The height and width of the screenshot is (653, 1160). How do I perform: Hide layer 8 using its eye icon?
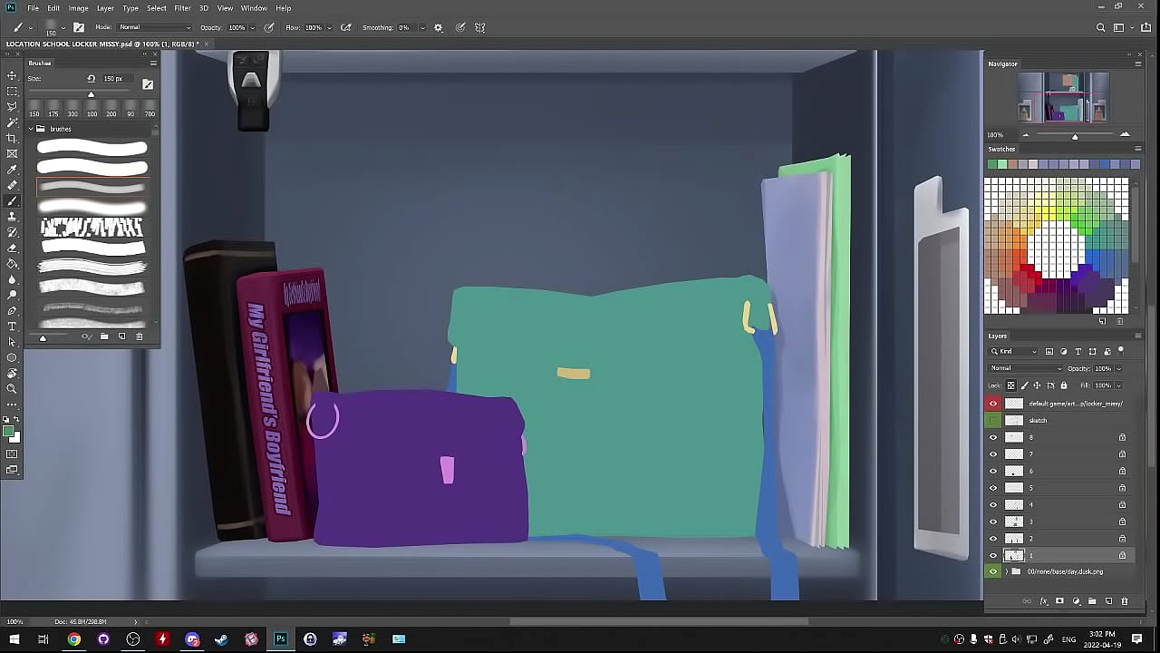click(x=993, y=437)
